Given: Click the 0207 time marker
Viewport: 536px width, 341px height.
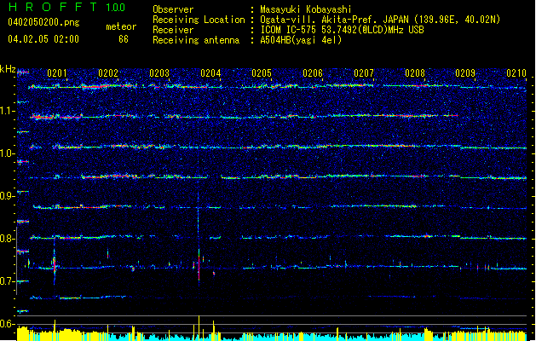Looking at the screenshot, I should (364, 73).
